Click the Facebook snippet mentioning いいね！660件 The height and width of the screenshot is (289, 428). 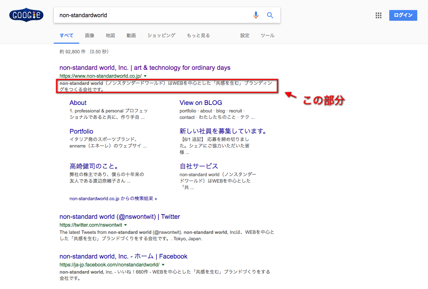(x=165, y=275)
